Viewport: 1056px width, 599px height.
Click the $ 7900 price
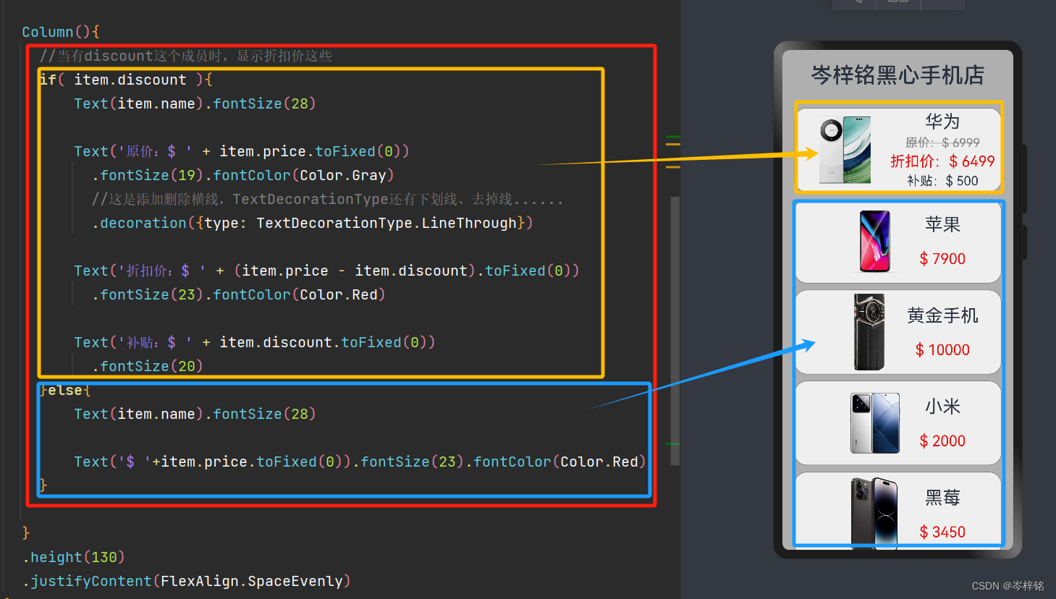click(x=942, y=259)
